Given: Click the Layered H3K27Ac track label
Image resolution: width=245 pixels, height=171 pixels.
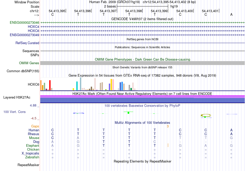Looking at the screenshot, I should pos(17,97).
